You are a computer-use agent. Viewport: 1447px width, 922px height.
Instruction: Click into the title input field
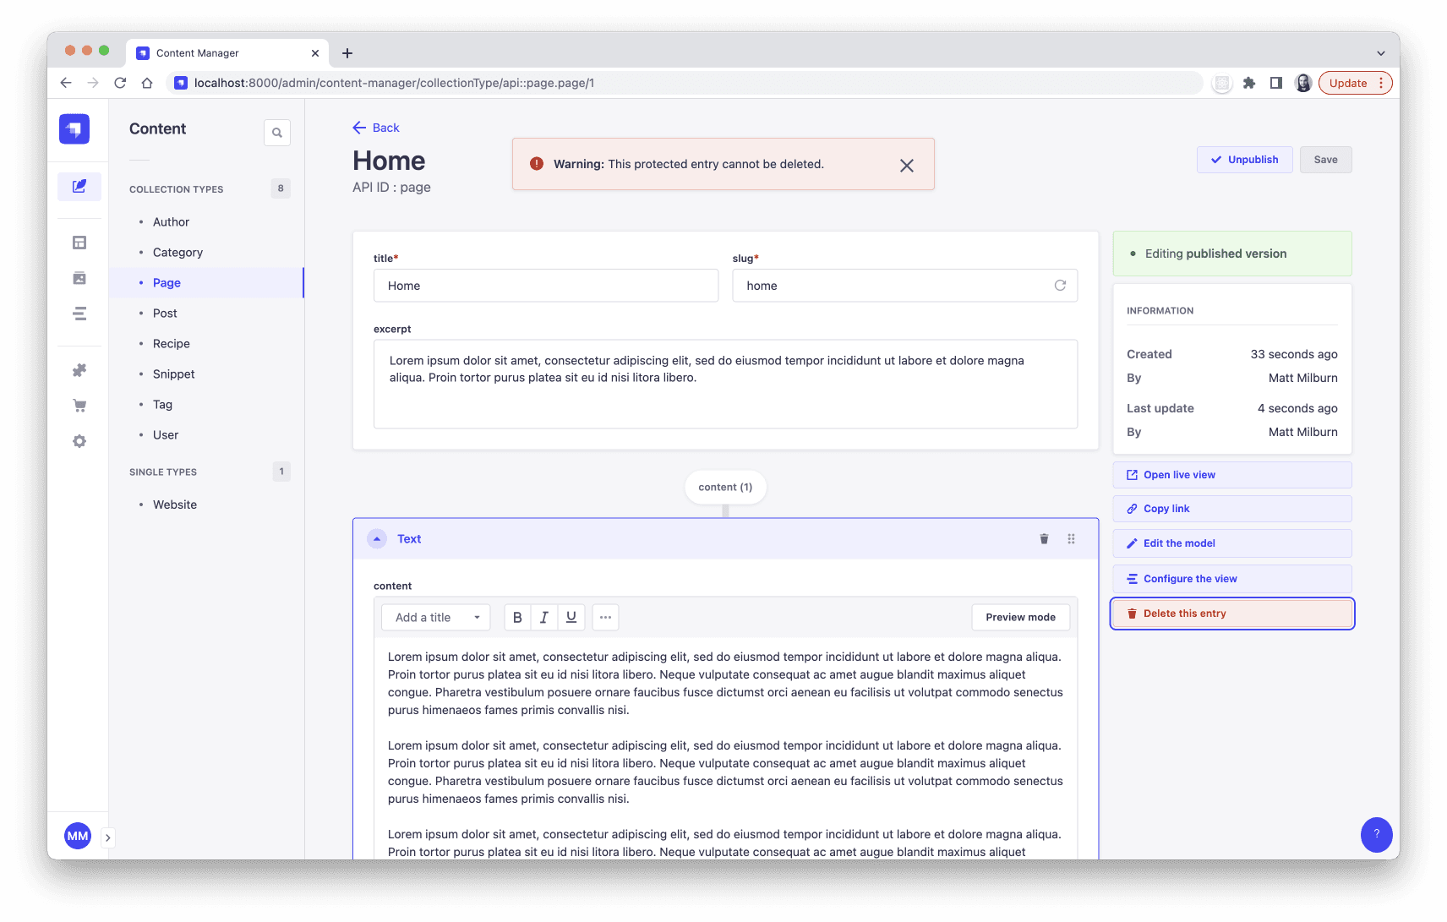point(546,286)
